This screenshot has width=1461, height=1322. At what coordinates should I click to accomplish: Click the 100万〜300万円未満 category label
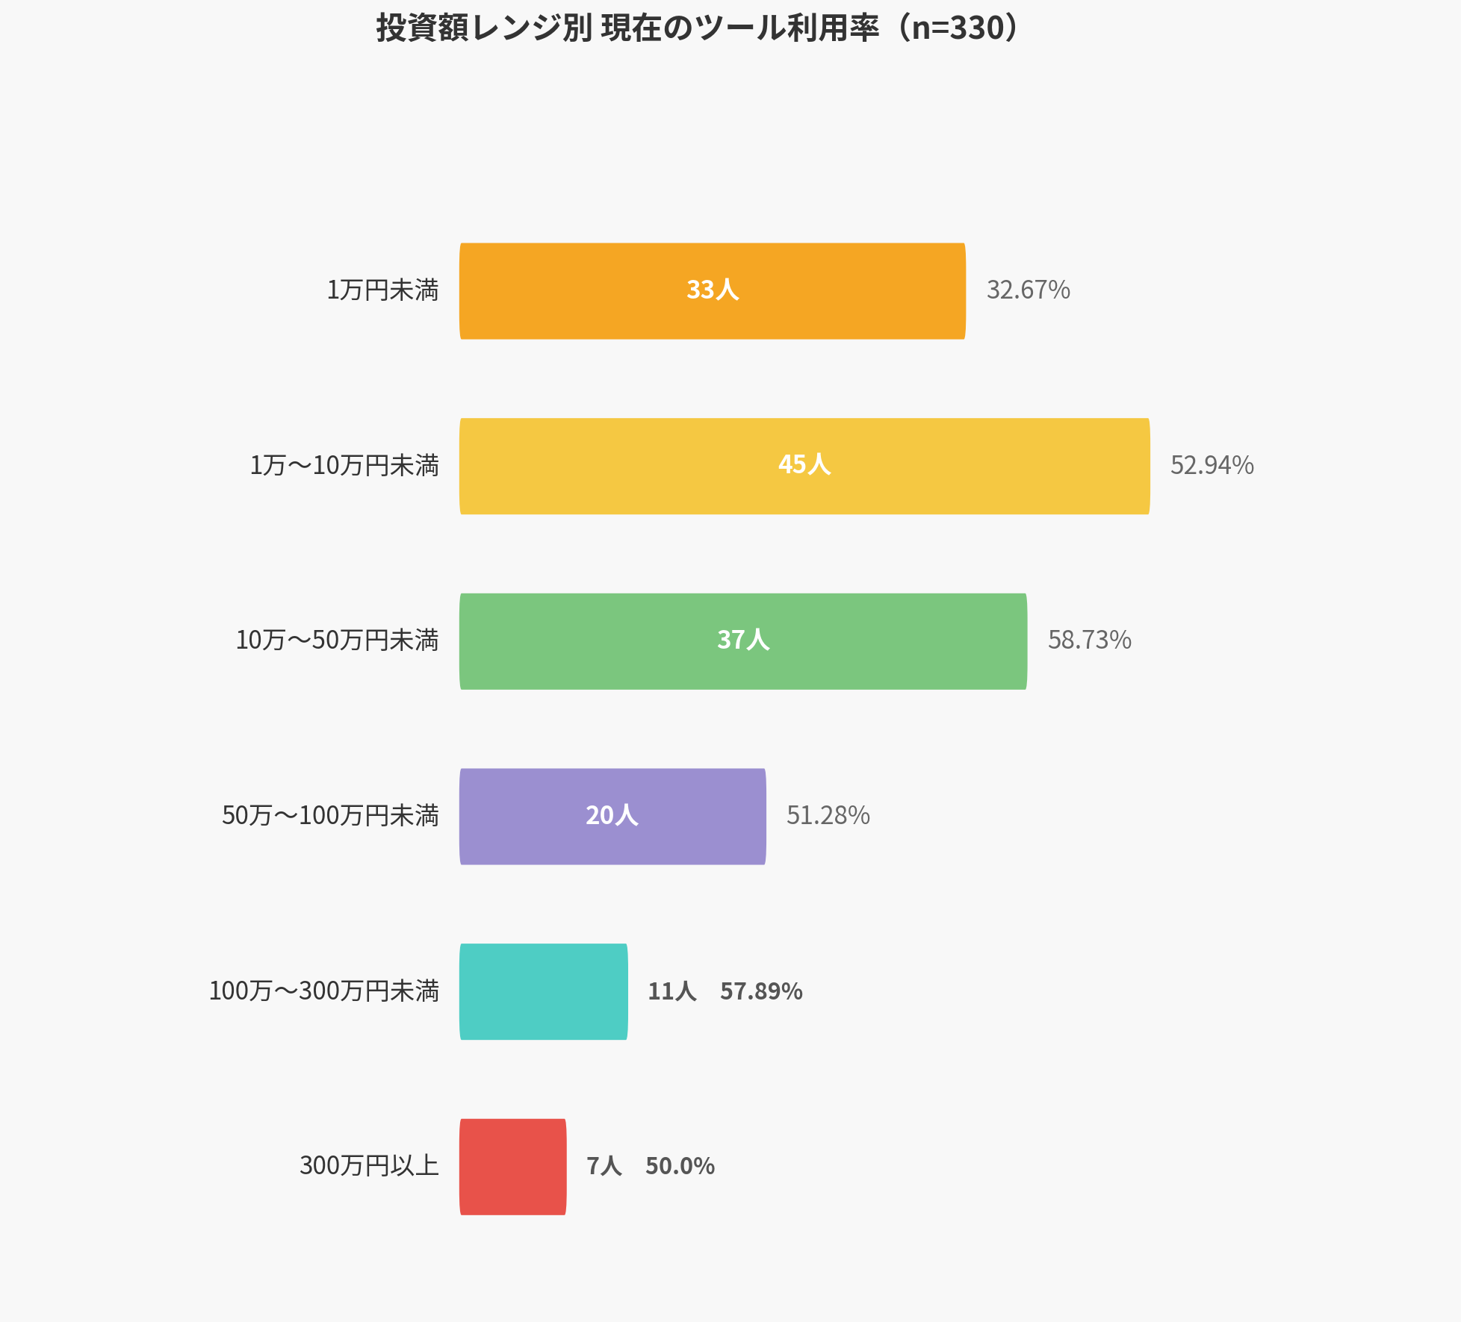pos(323,991)
